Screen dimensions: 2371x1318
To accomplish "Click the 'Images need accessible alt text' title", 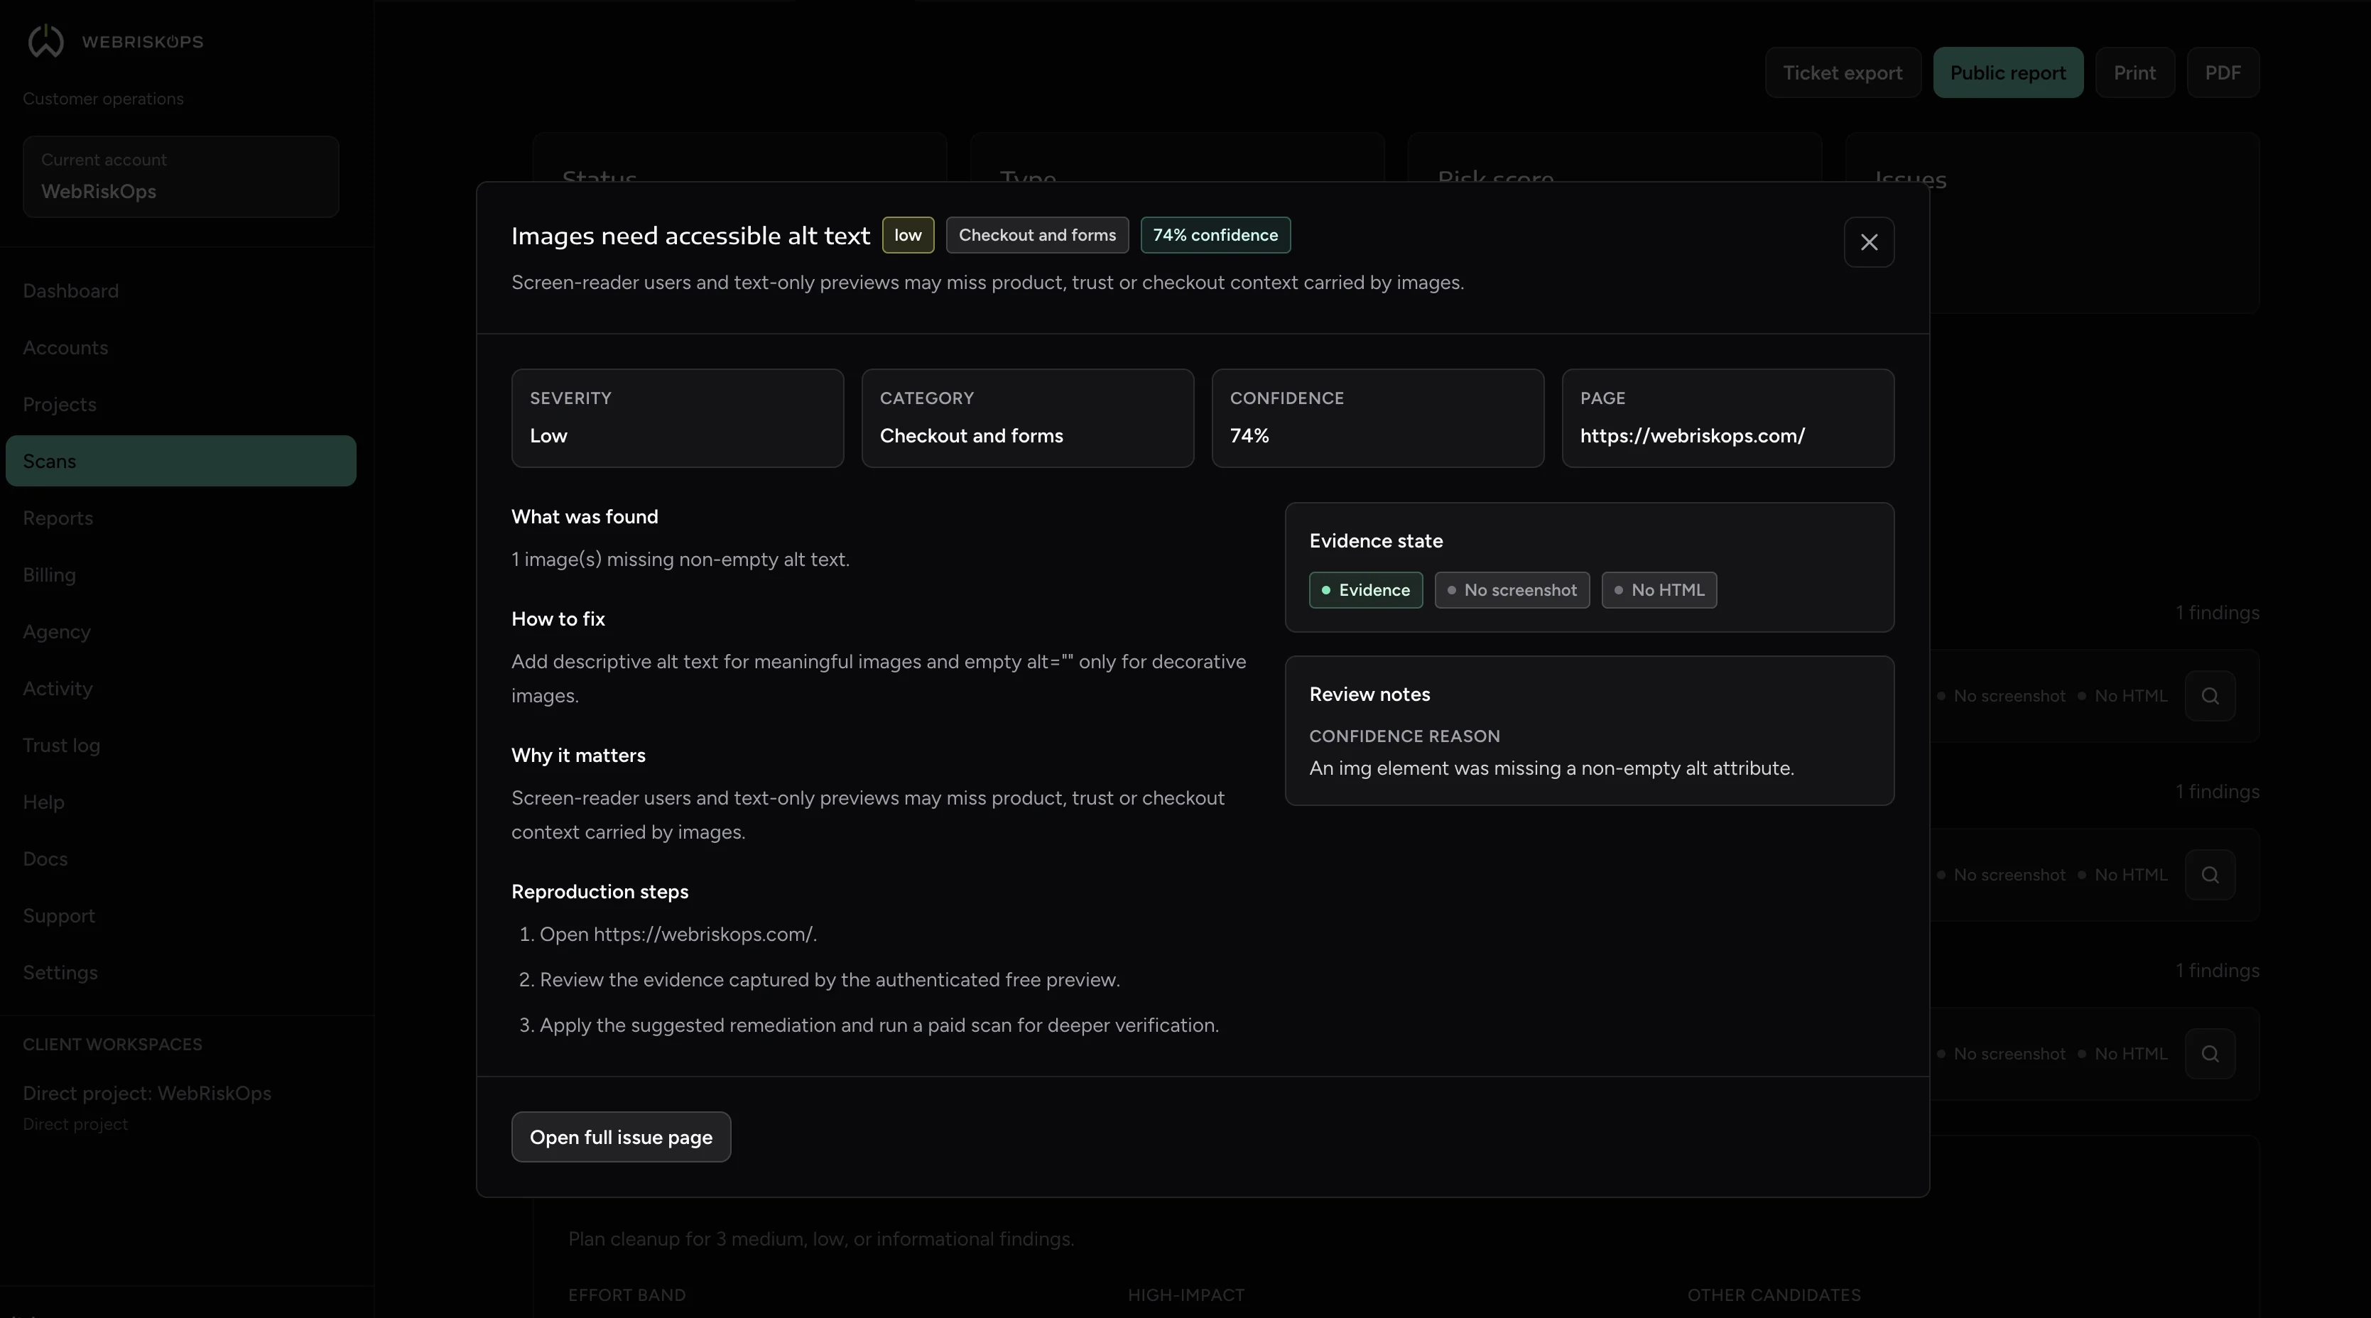I will tap(690, 236).
